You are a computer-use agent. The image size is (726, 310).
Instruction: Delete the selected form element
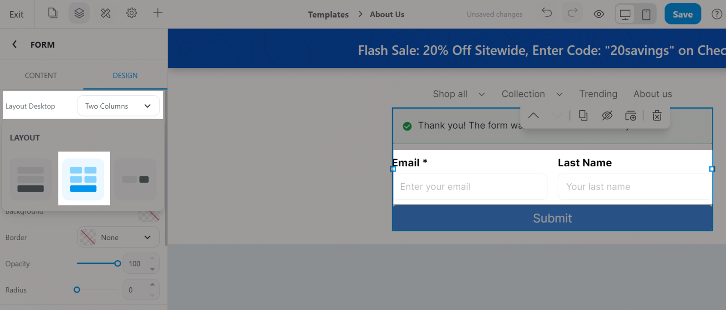[x=657, y=116]
